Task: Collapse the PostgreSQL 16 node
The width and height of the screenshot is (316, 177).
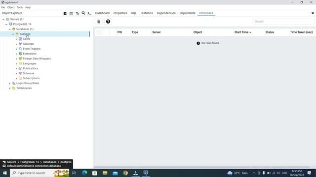Action: click(x=6, y=24)
